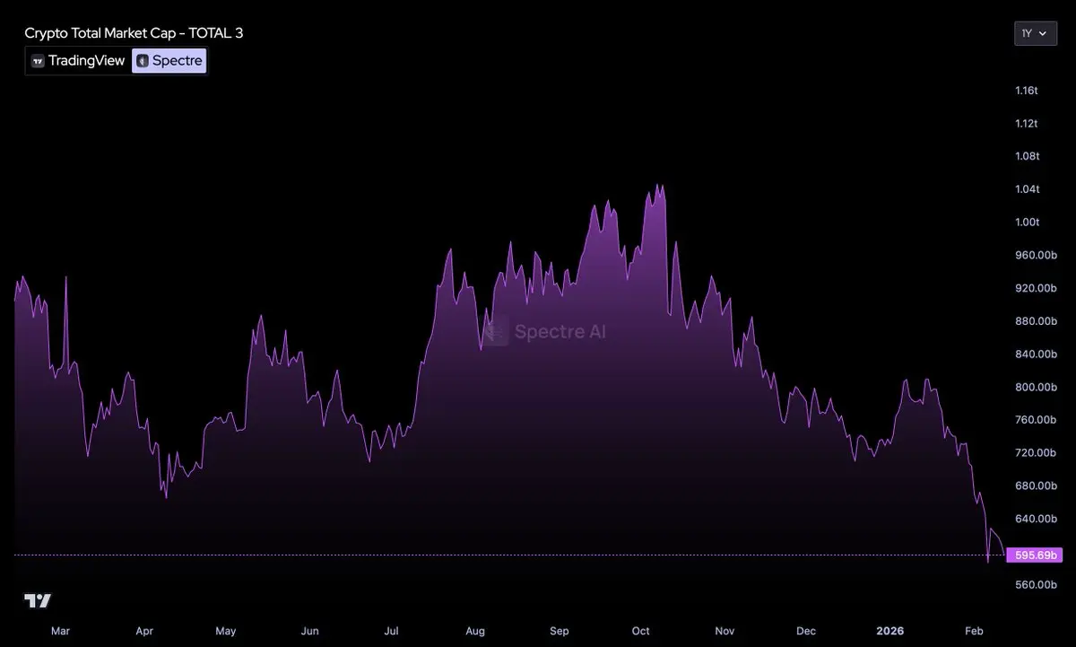Click the 1.04t price axis label
The width and height of the screenshot is (1076, 647).
click(1027, 189)
